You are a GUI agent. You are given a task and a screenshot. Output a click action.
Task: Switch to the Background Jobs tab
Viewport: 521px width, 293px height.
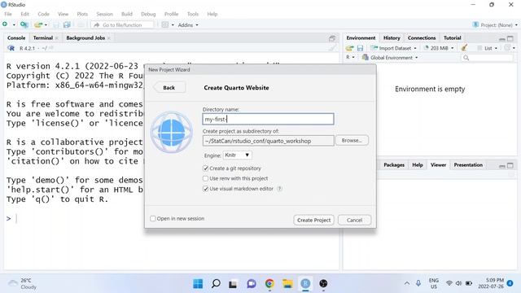pos(85,38)
